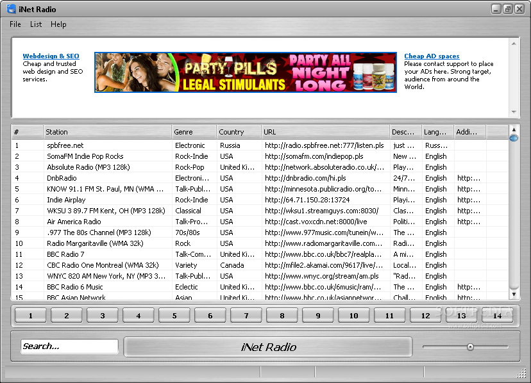Click the blue station list scrollbar thumb
Viewport: 531px width, 383px height.
pos(514,138)
